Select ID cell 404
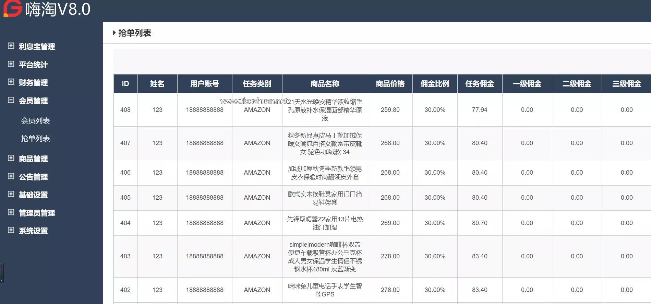This screenshot has width=651, height=304. (125, 223)
